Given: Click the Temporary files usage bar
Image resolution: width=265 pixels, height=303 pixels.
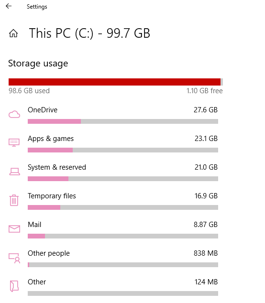Looking at the screenshot, I should point(123,207).
